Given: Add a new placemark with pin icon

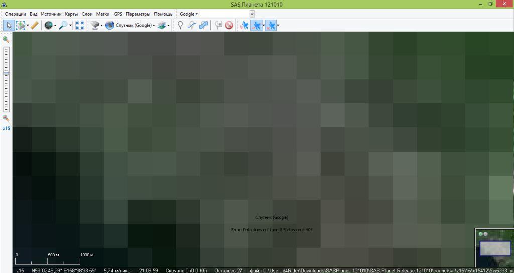Looking at the screenshot, I should coord(180,25).
